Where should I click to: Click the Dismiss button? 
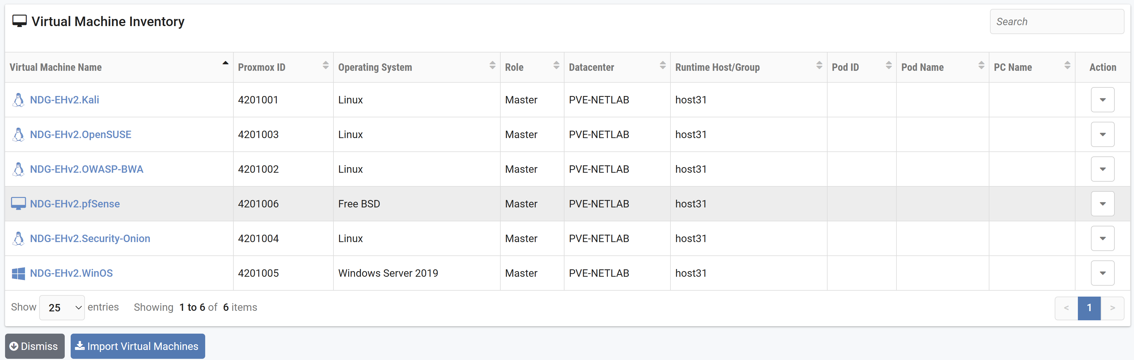coord(35,346)
